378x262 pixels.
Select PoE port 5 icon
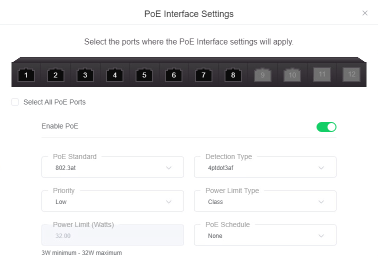(144, 75)
